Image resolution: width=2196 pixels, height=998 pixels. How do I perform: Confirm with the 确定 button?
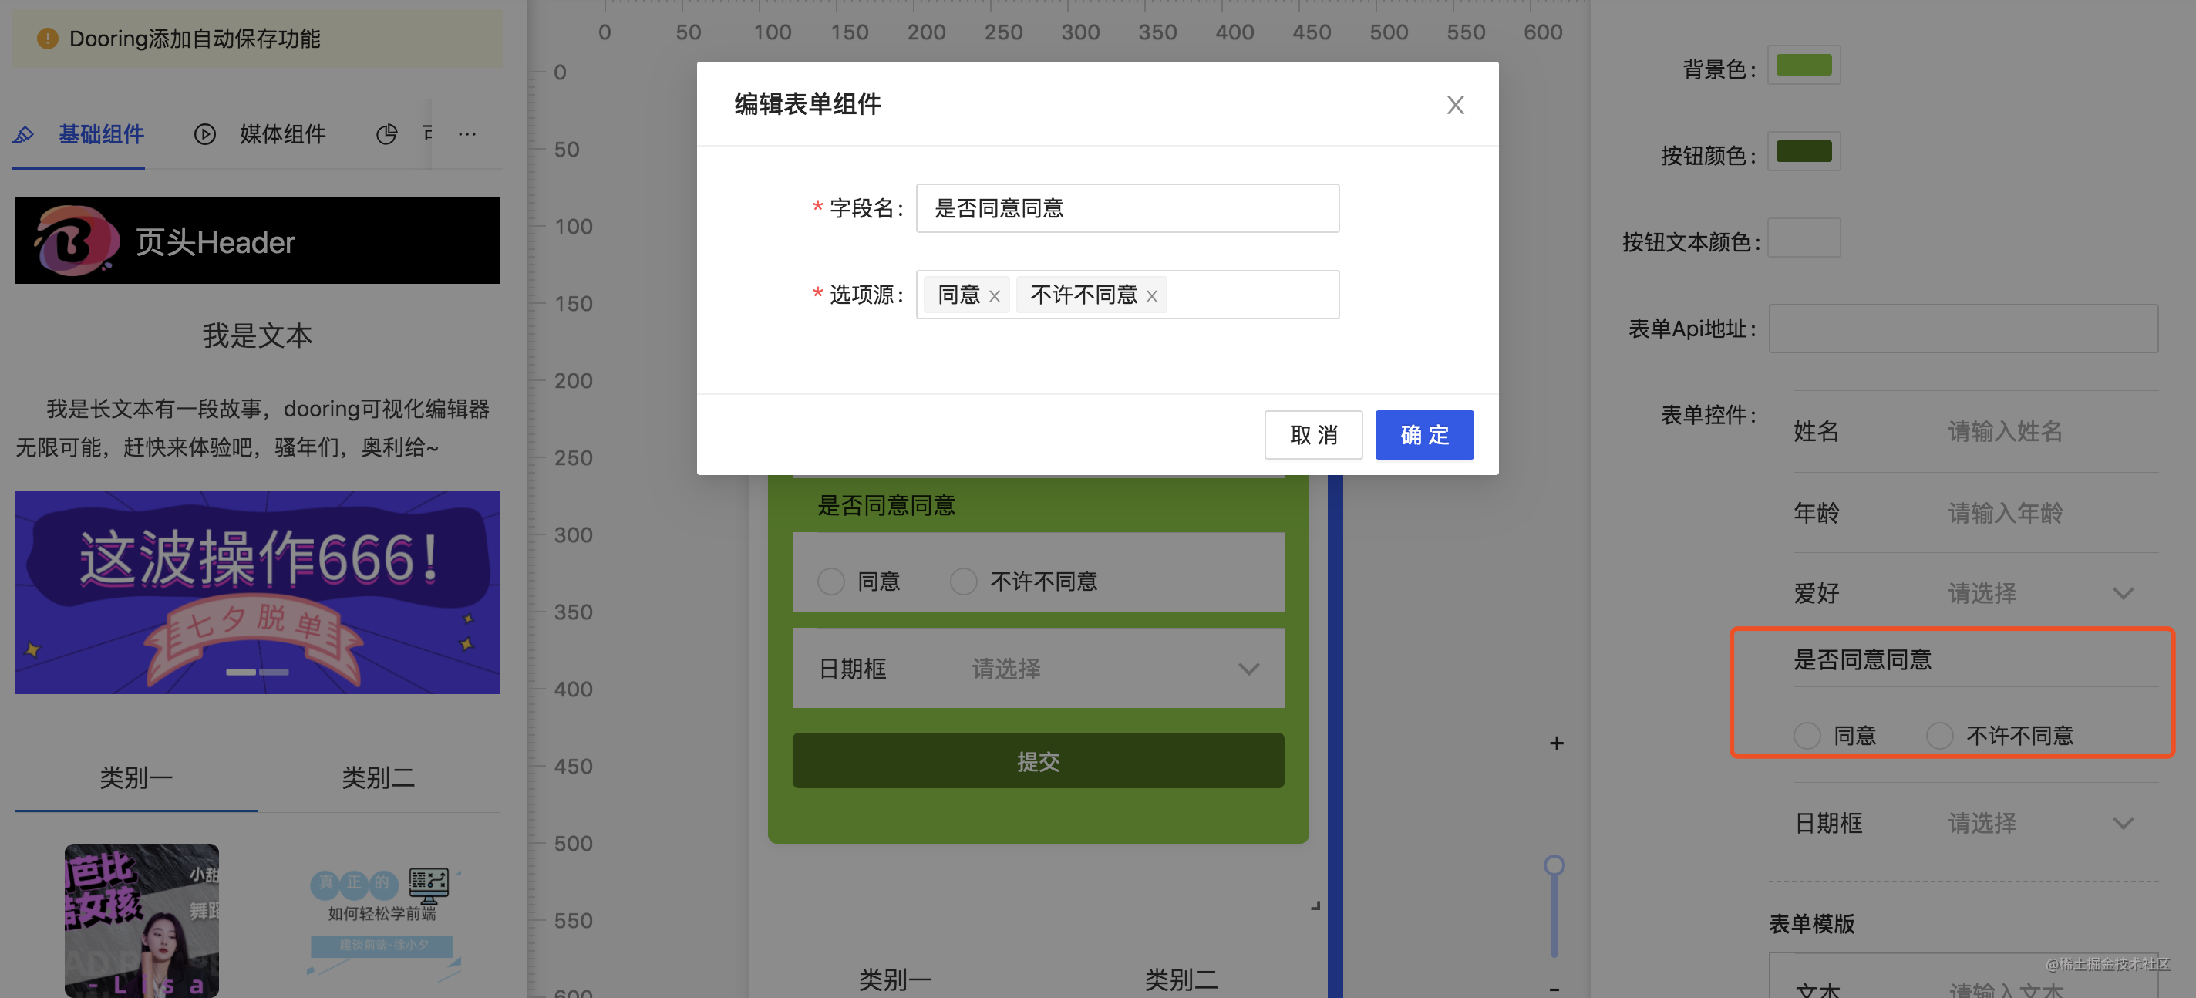tap(1423, 435)
